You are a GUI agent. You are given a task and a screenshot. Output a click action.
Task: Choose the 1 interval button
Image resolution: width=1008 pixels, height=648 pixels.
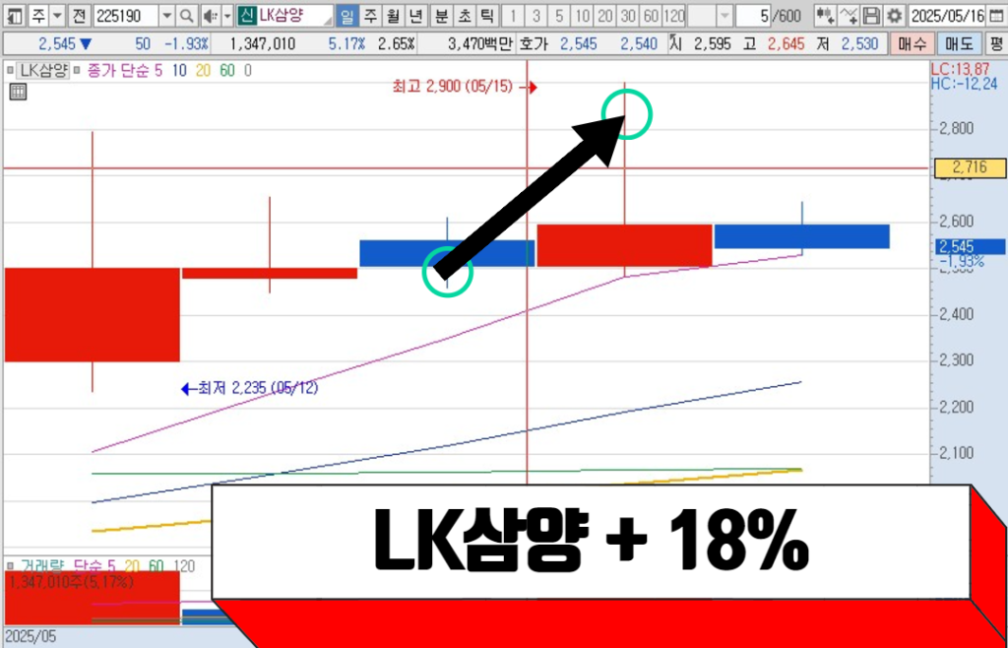pos(513,15)
